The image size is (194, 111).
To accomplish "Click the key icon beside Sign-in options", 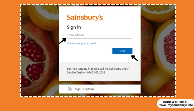I will coord(70,89).
